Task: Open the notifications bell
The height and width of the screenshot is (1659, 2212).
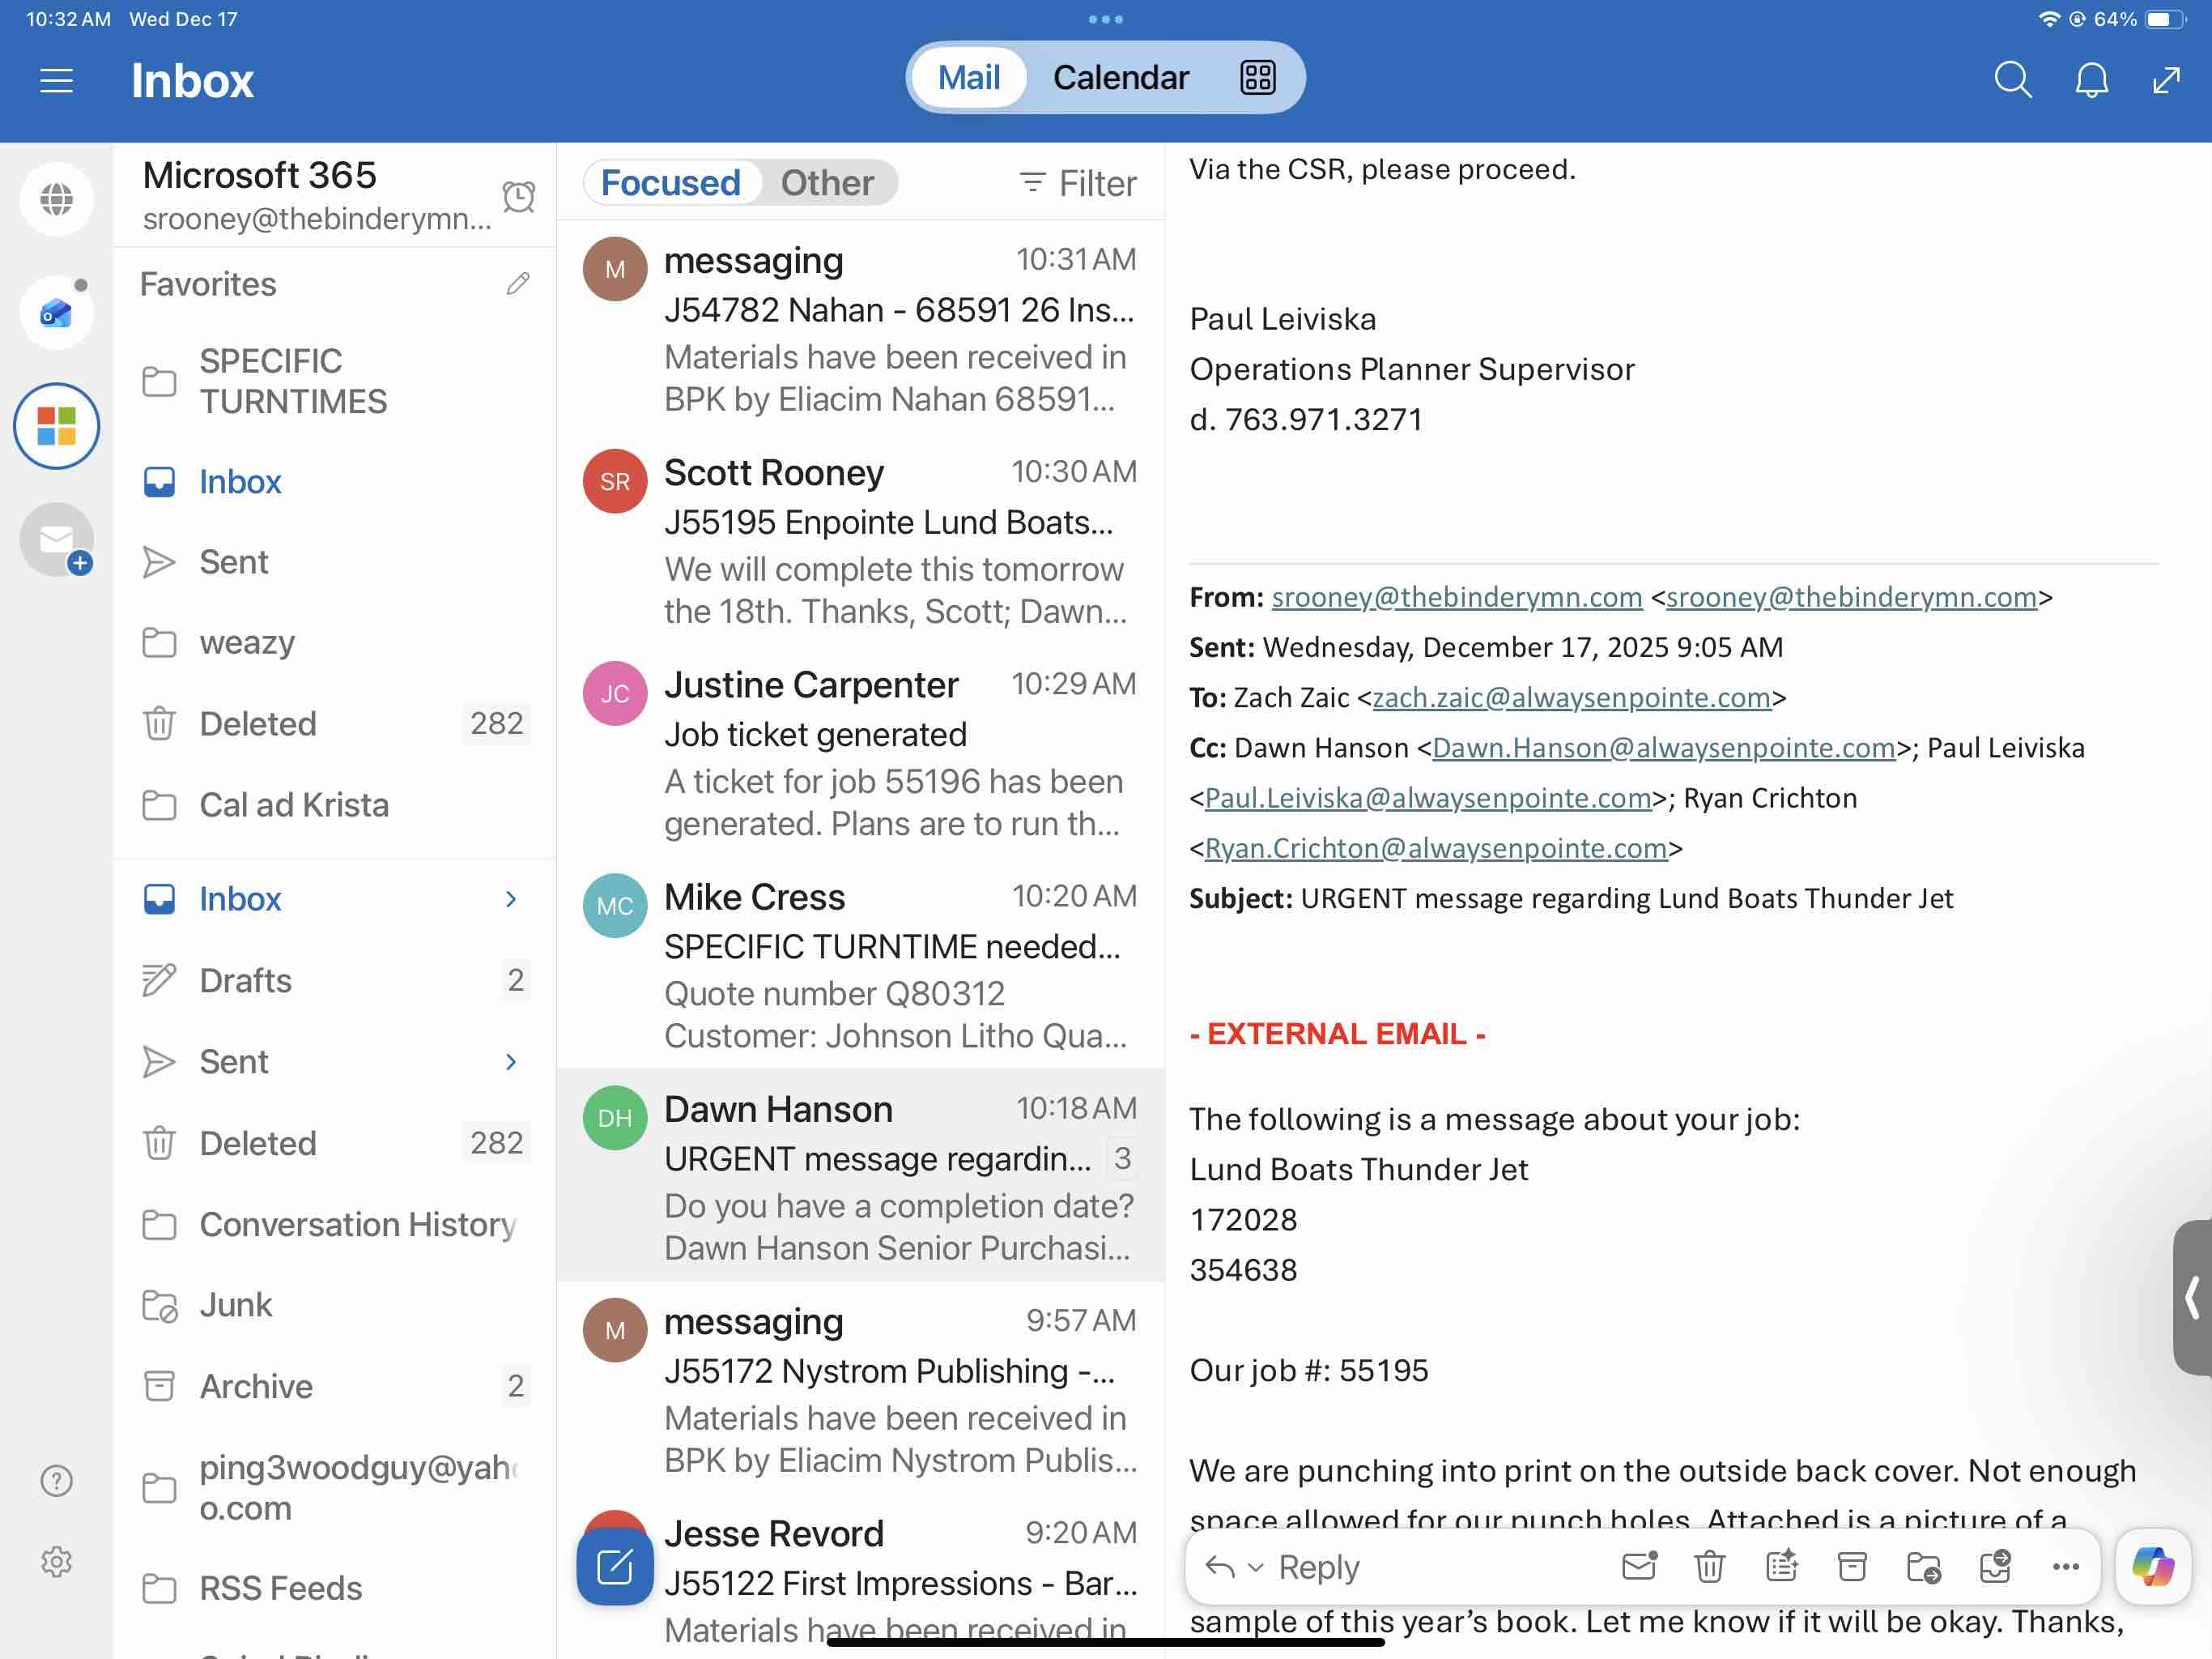Action: (2091, 79)
